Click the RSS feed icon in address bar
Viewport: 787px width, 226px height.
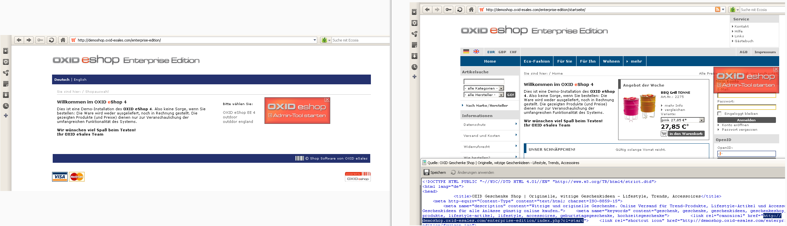tap(717, 10)
